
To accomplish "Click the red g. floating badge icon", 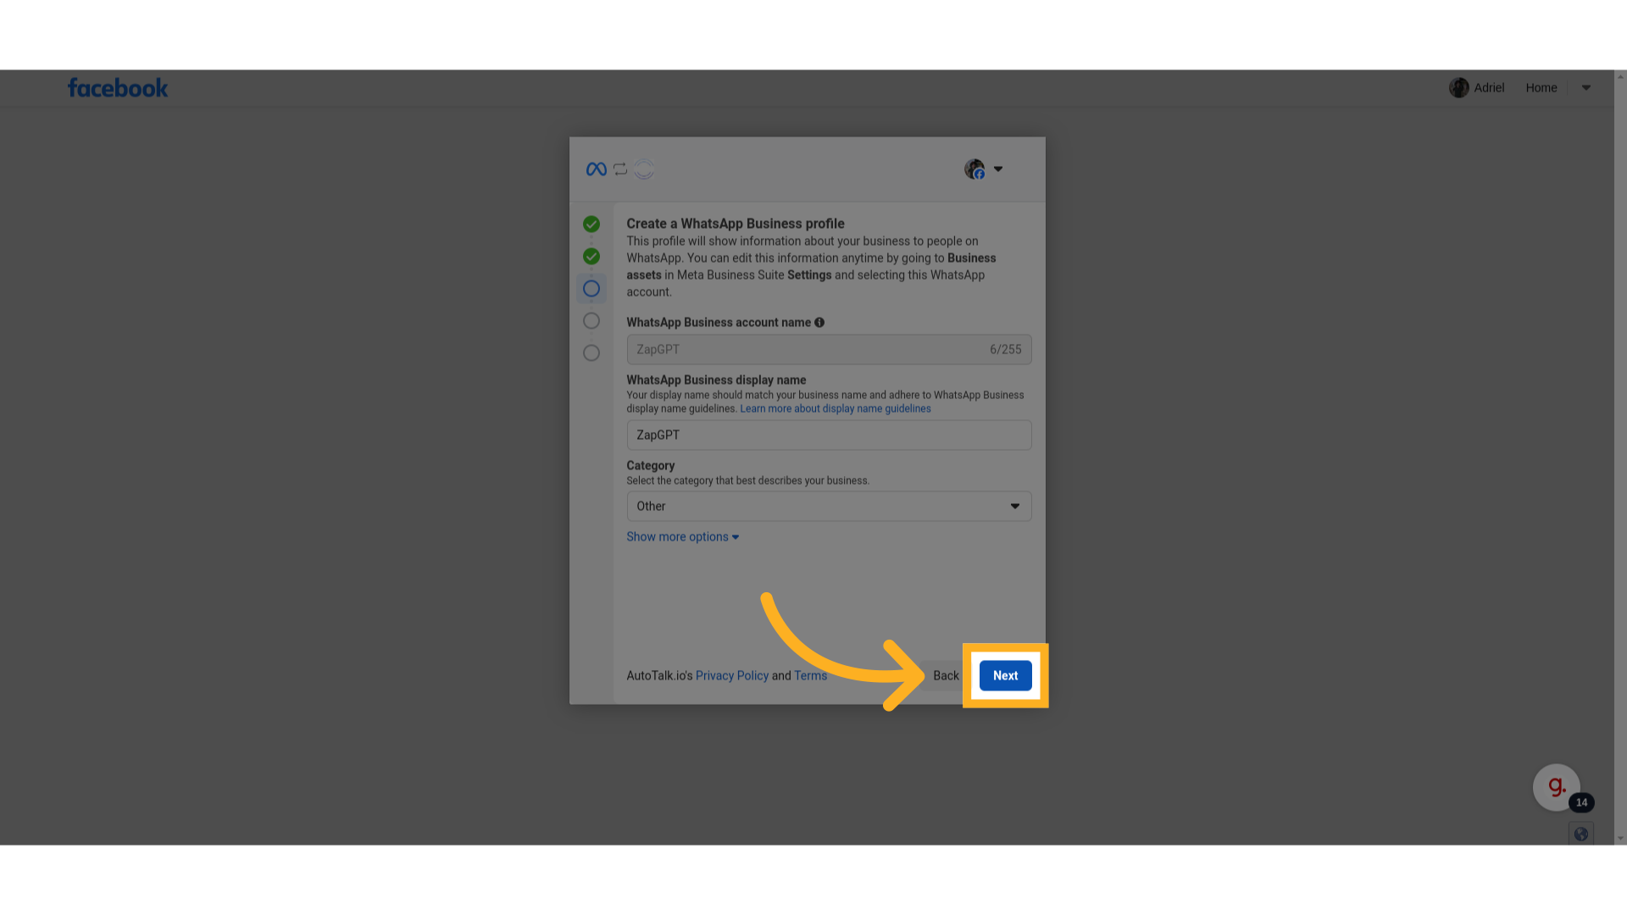I will [x=1557, y=788].
